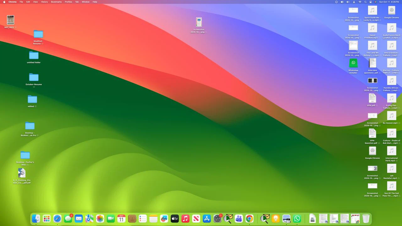Launch Freeform from the Dock

click(x=164, y=218)
